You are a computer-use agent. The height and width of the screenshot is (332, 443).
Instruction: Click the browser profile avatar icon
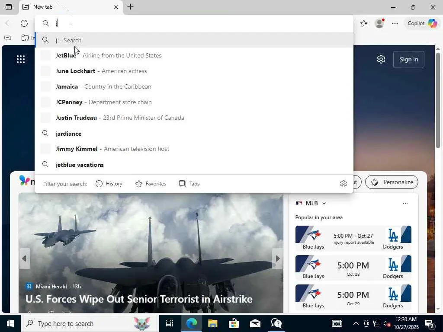click(379, 23)
